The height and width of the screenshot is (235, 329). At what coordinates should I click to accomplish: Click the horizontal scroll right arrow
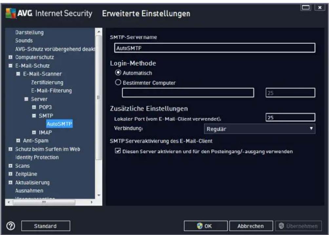[91, 202]
